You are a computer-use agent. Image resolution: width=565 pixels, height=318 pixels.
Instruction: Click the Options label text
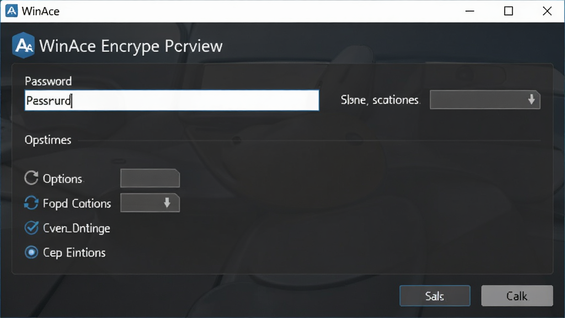(x=63, y=179)
